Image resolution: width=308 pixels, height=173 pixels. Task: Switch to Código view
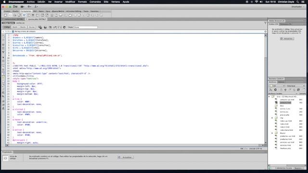point(7,27)
